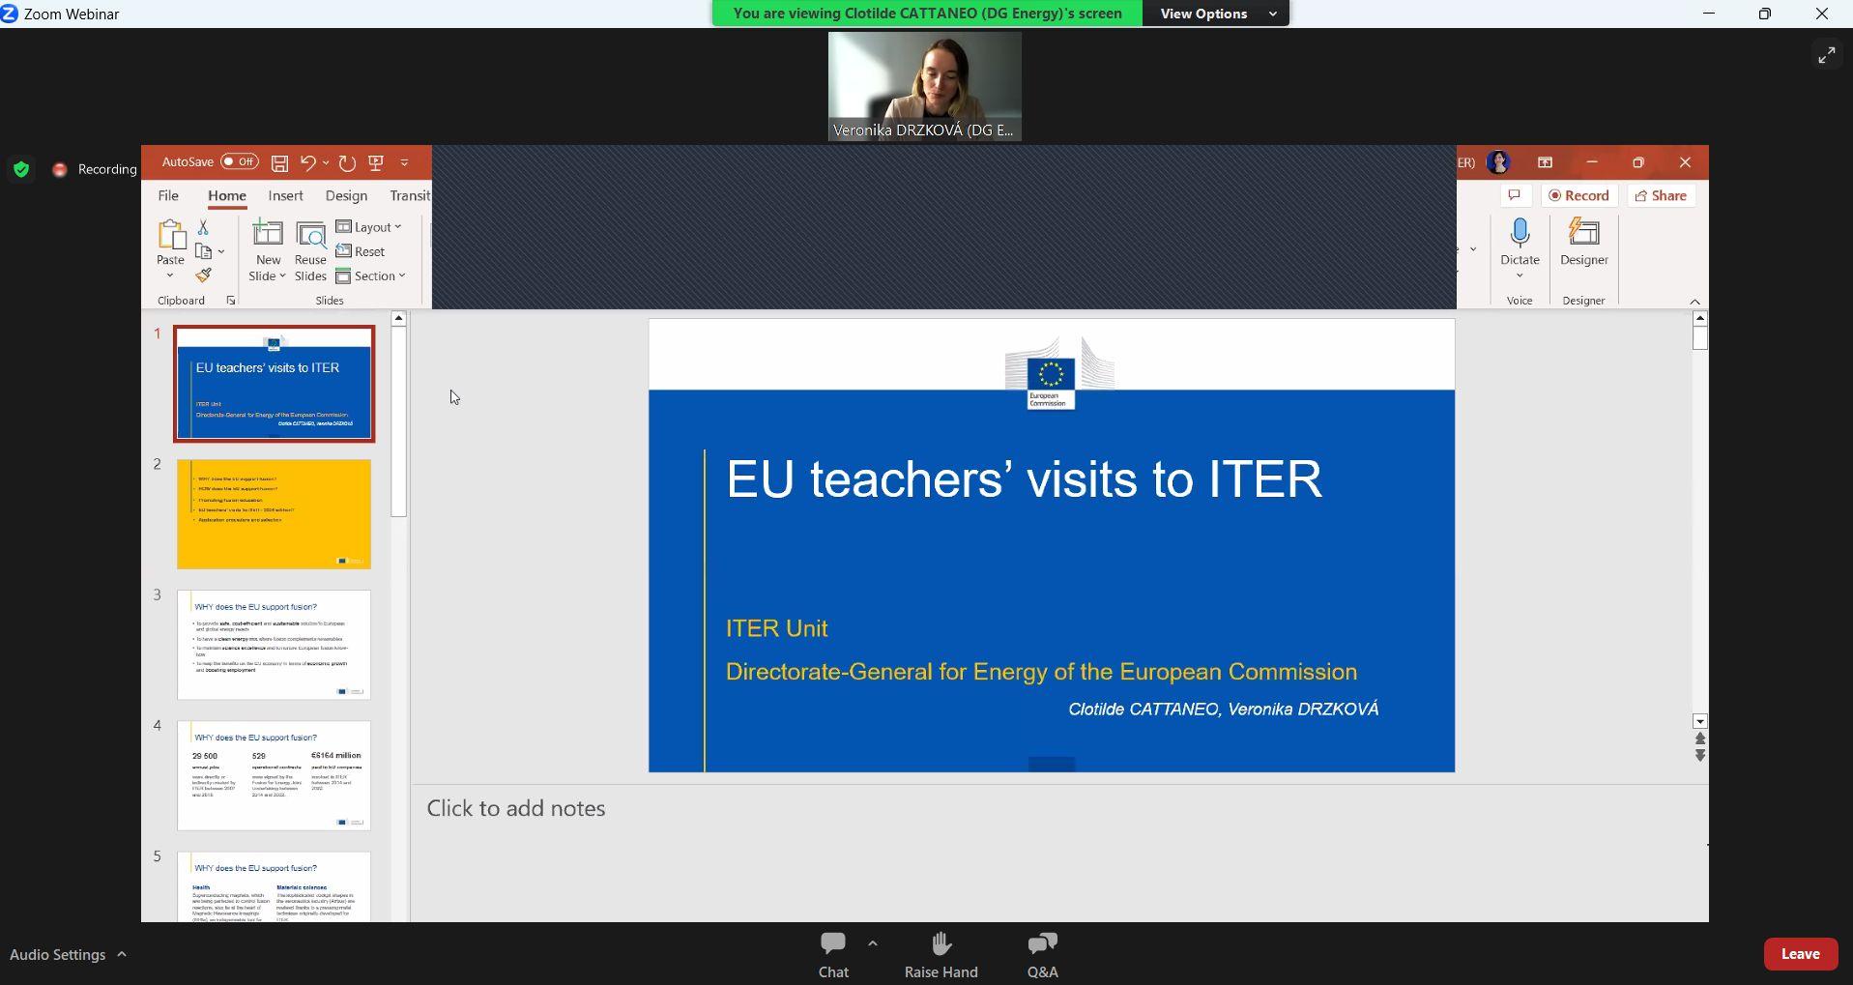The width and height of the screenshot is (1853, 985).
Task: Enter Zoom full screen mode
Action: 1826,56
